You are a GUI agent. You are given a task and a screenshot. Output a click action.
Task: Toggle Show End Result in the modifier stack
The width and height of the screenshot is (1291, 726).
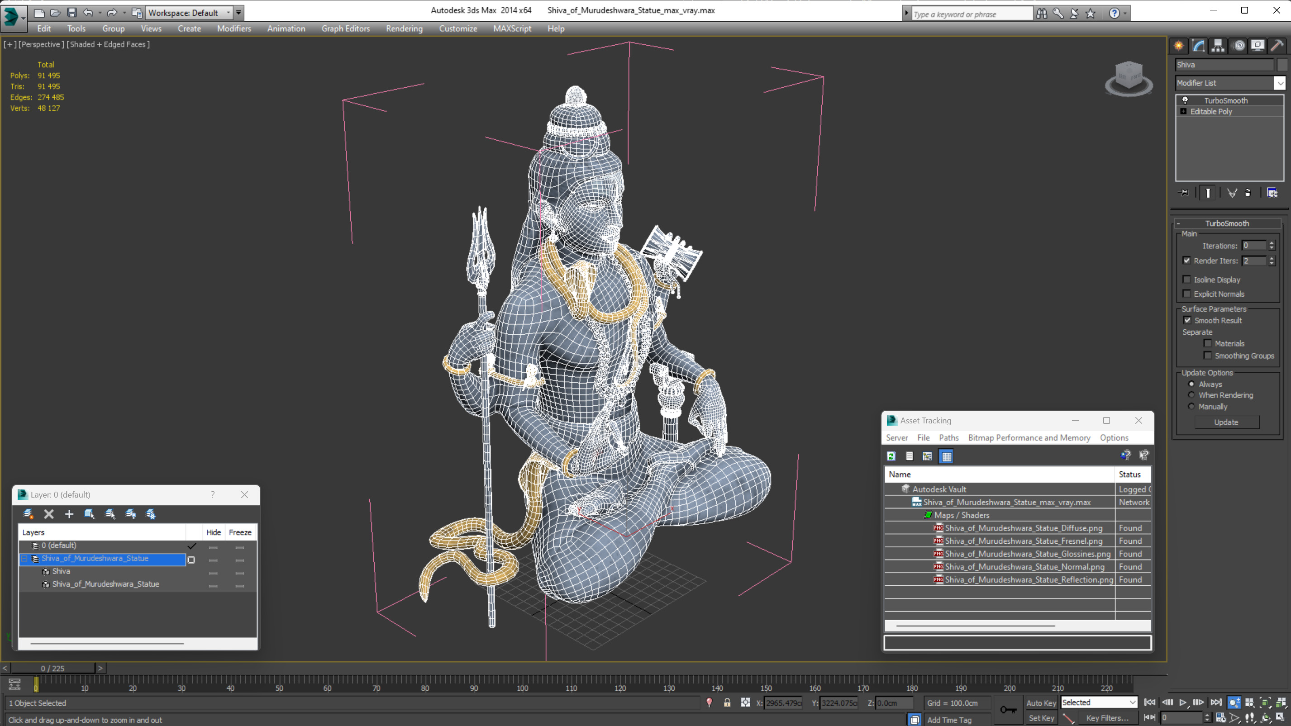tap(1208, 193)
